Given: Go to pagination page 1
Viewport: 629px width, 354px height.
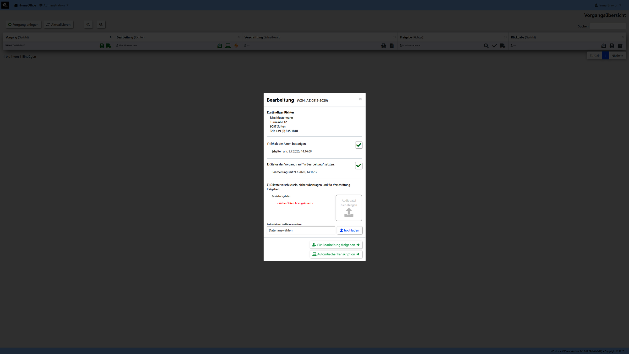Looking at the screenshot, I should point(605,56).
